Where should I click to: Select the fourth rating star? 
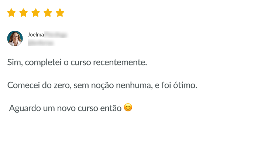[48, 13]
